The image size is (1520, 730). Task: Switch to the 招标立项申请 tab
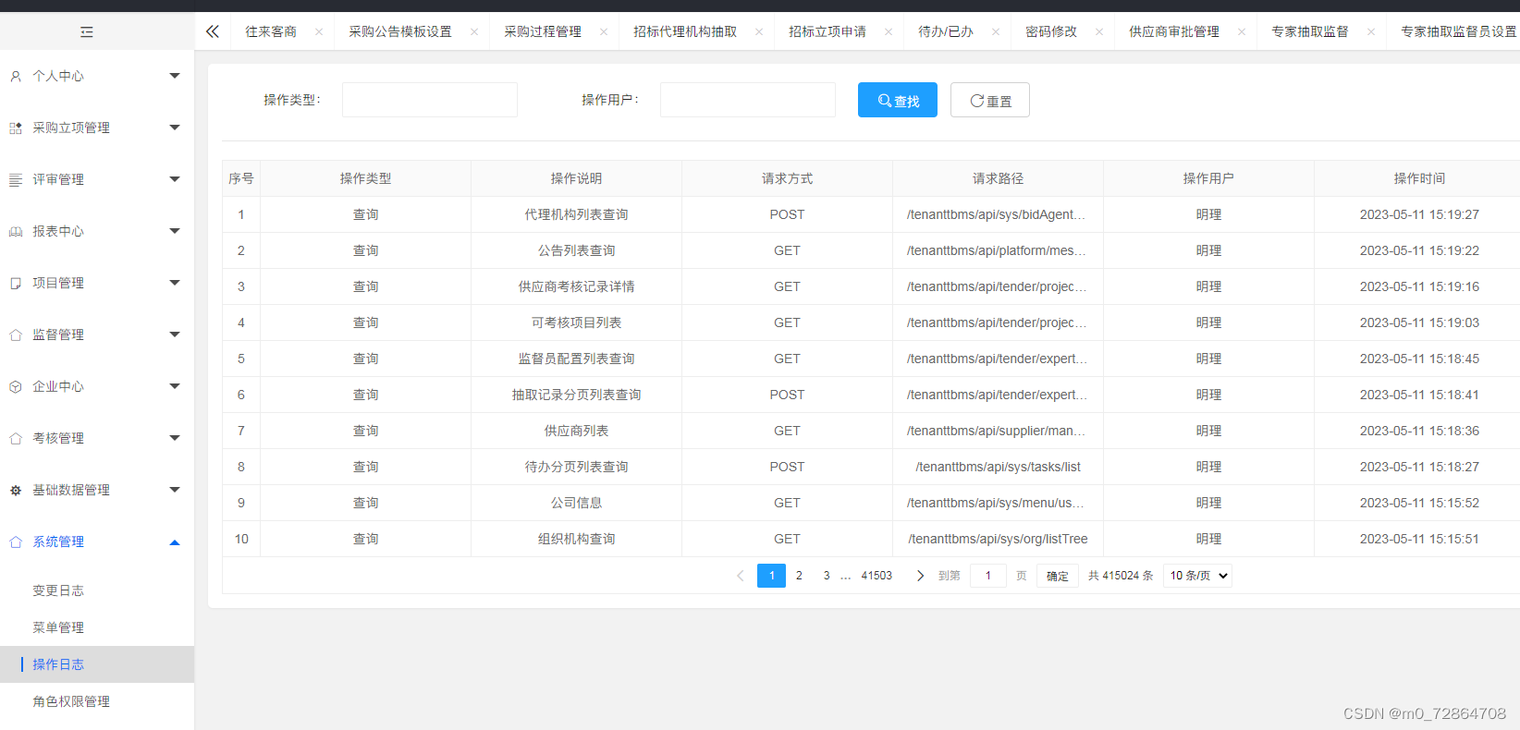point(827,31)
